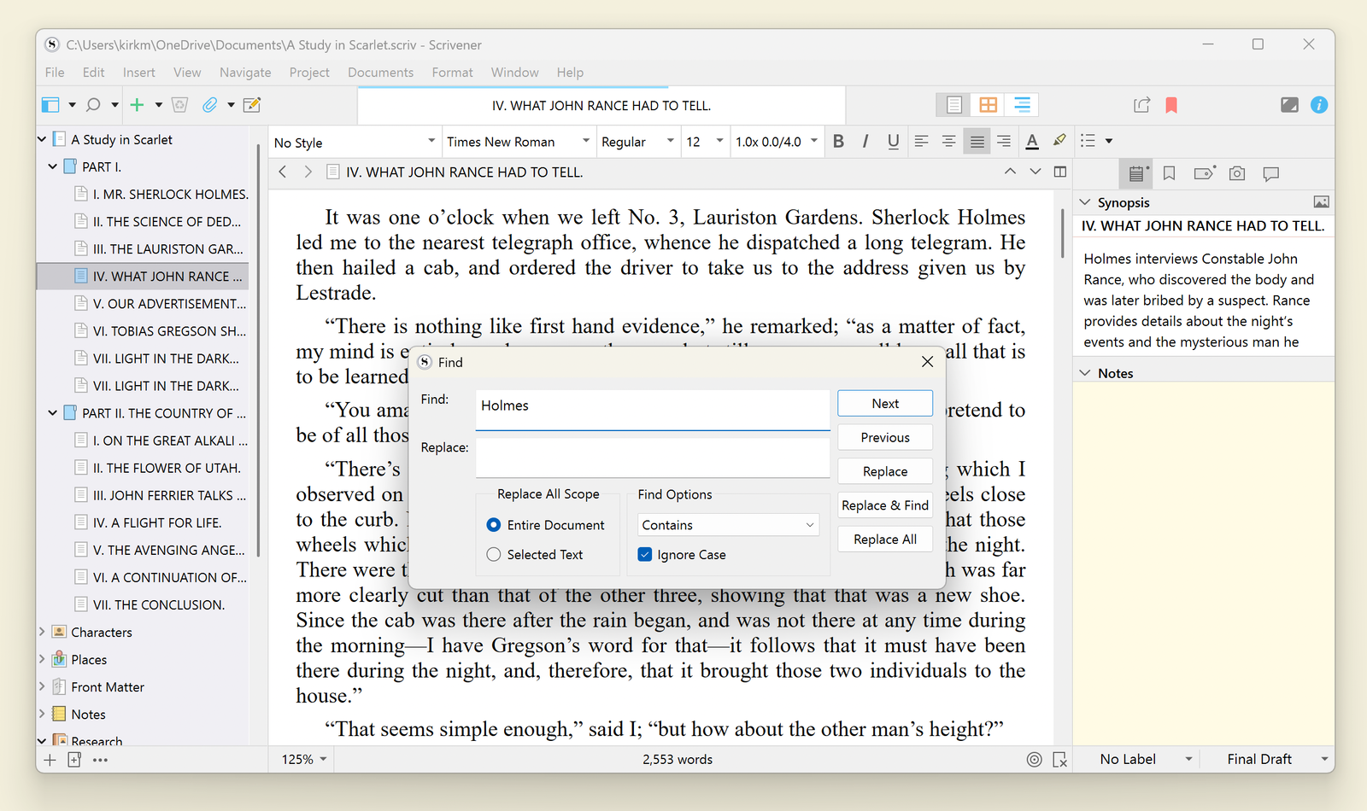1367x811 pixels.
Task: Click the Bold formatting icon
Action: pos(838,142)
